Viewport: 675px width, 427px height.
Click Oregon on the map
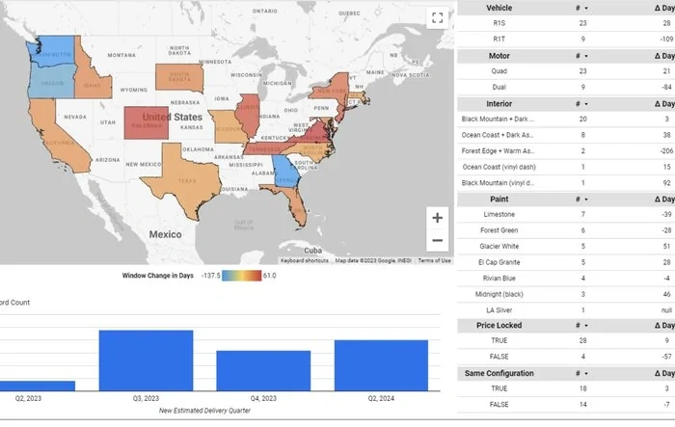[52, 82]
